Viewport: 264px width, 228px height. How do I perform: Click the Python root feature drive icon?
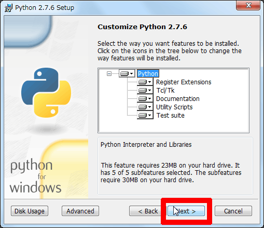point(124,73)
